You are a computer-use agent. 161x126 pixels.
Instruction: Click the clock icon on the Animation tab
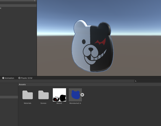(x=3, y=78)
